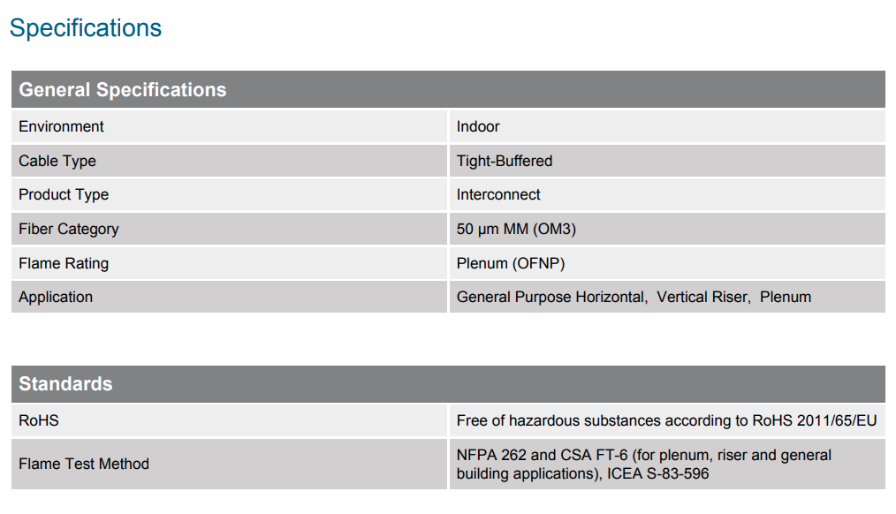Image resolution: width=896 pixels, height=514 pixels.
Task: Click the blue Specifications page heading
Action: [x=86, y=28]
